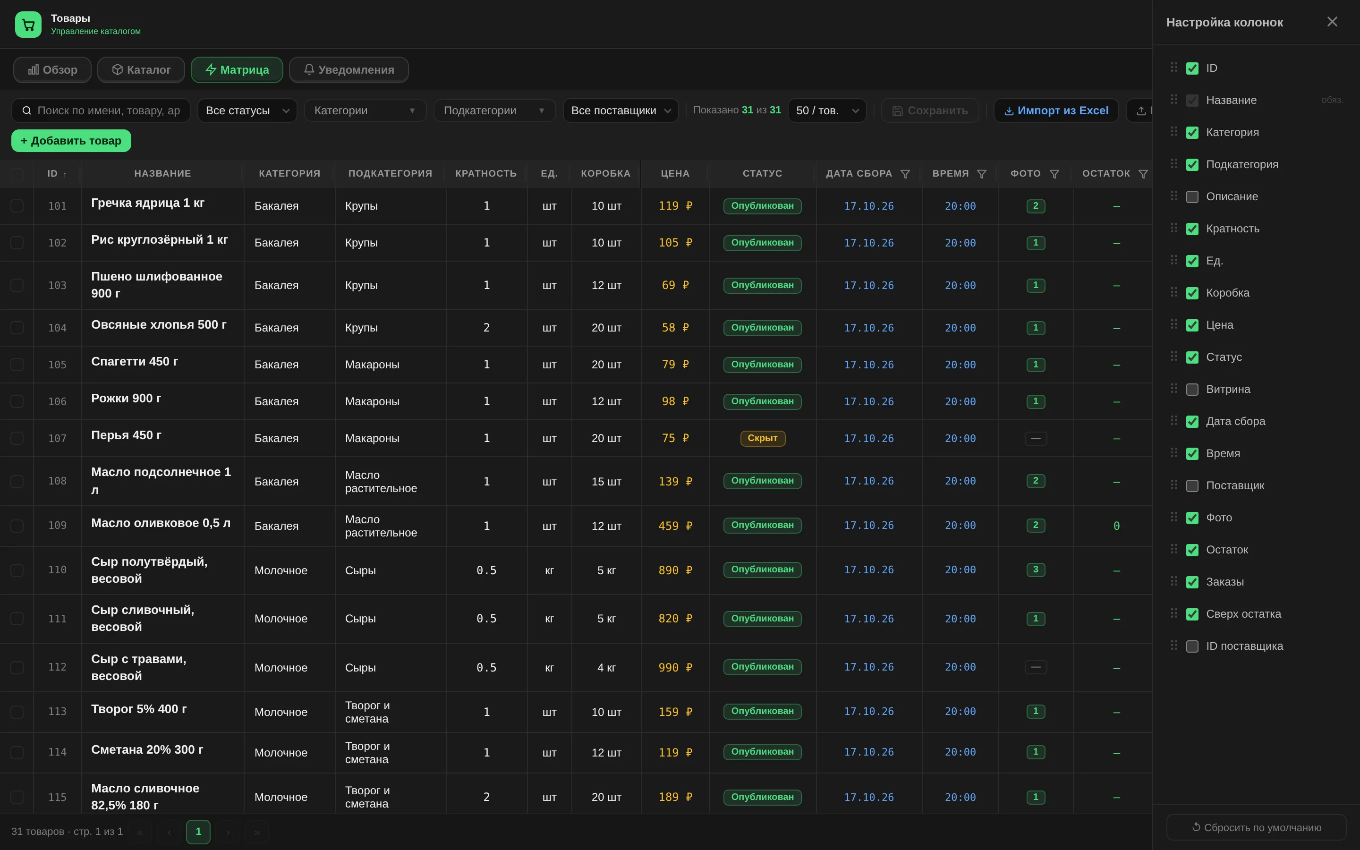Click drag handle beside Описание option
Image resolution: width=1360 pixels, height=850 pixels.
1173,195
